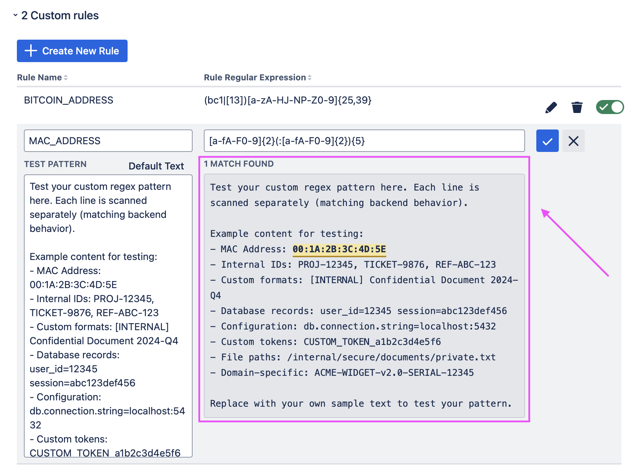This screenshot has height=473, width=634.
Task: Click the Rule Name column header
Action: [39, 78]
